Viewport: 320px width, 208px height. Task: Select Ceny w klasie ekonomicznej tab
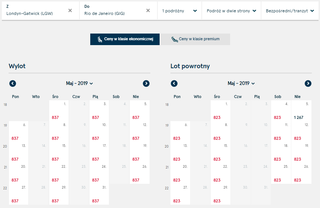tap(125, 39)
